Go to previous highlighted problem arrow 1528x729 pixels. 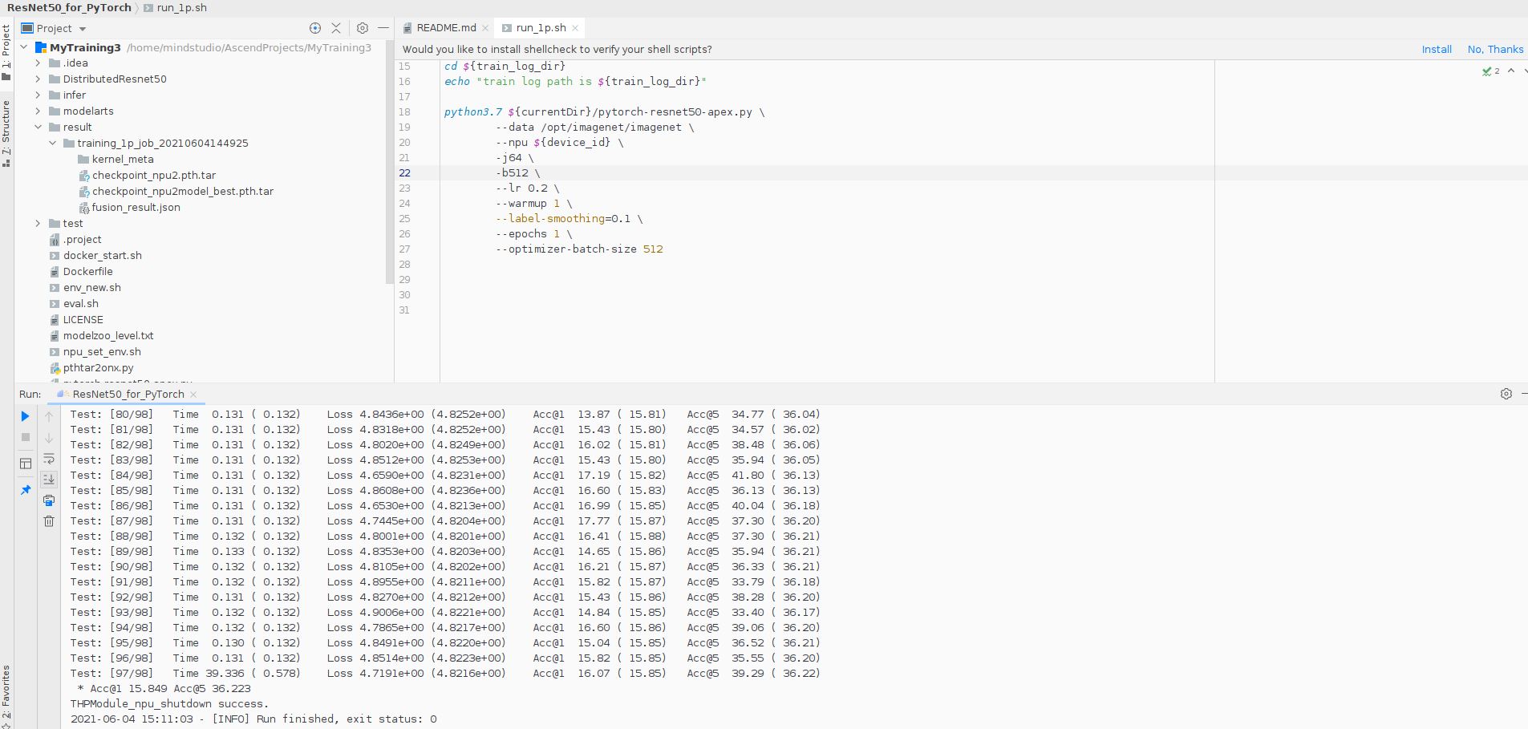[1511, 71]
